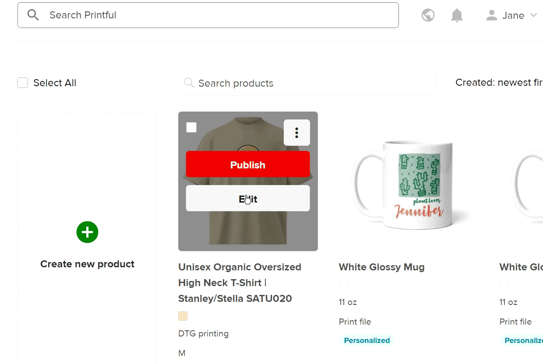Expand the chevron next to Jane's account name
The height and width of the screenshot is (364, 543).
pos(533,15)
